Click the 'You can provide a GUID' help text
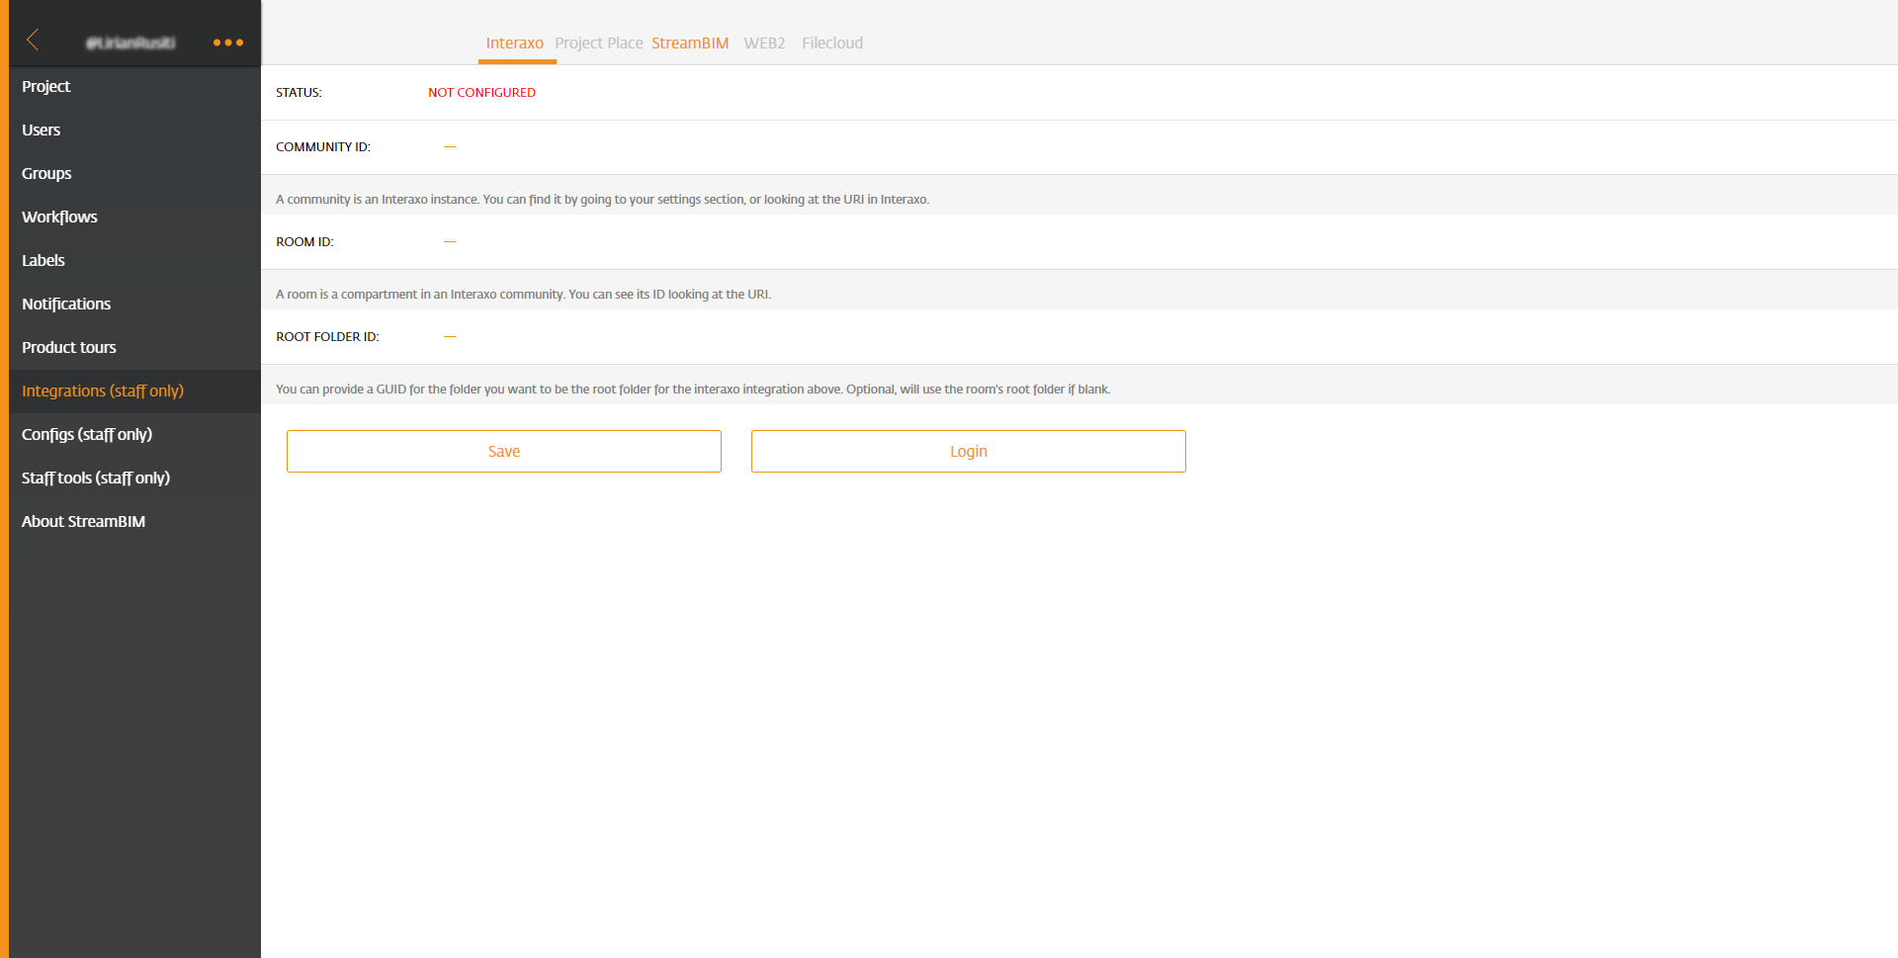 click(x=693, y=390)
